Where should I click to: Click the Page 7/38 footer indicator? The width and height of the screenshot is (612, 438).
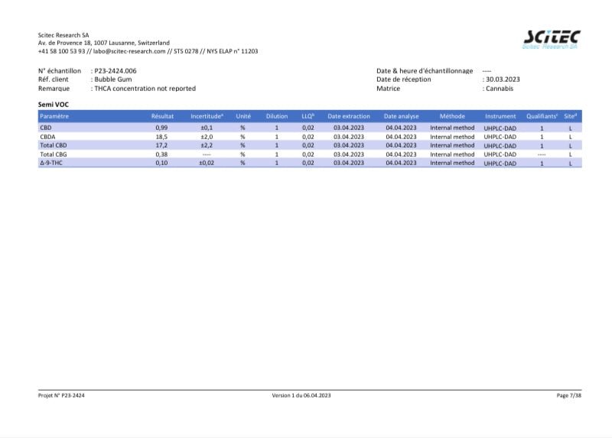coord(568,395)
